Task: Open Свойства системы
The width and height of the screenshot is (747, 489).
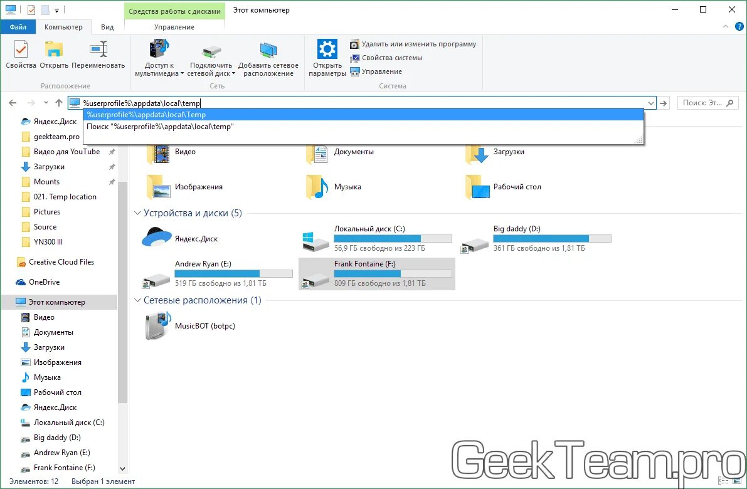Action: point(386,58)
